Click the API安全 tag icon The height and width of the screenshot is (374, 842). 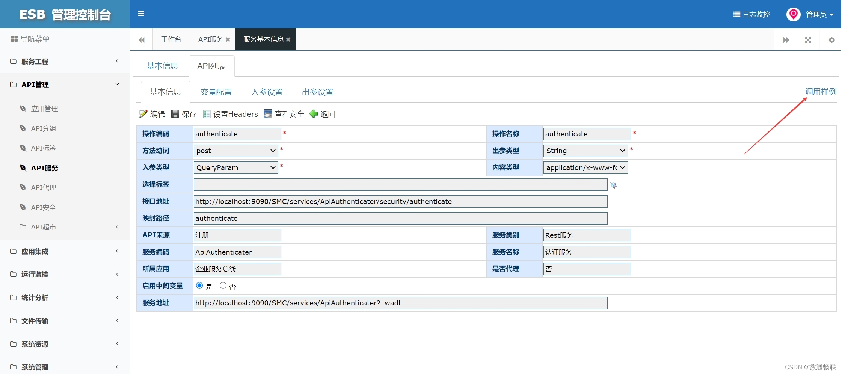[x=23, y=207]
